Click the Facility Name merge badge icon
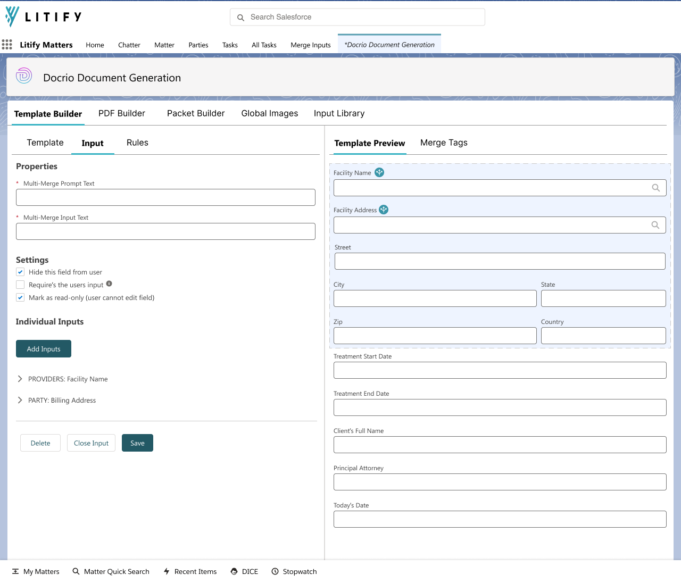Image resolution: width=681 pixels, height=583 pixels. click(379, 172)
